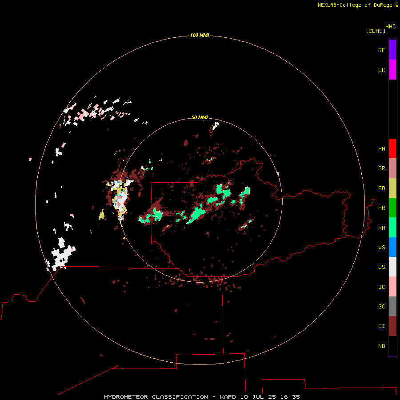Click the HHC product code label
Viewport: 400px width, 400px height.
[390, 27]
